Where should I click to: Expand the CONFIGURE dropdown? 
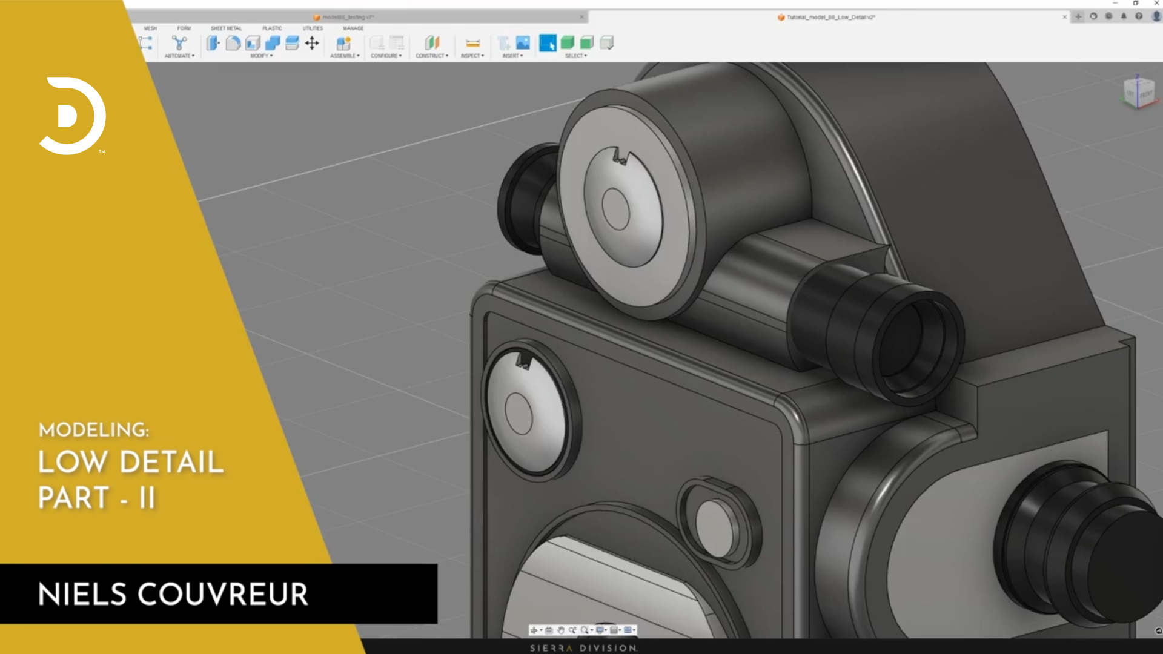pos(386,56)
